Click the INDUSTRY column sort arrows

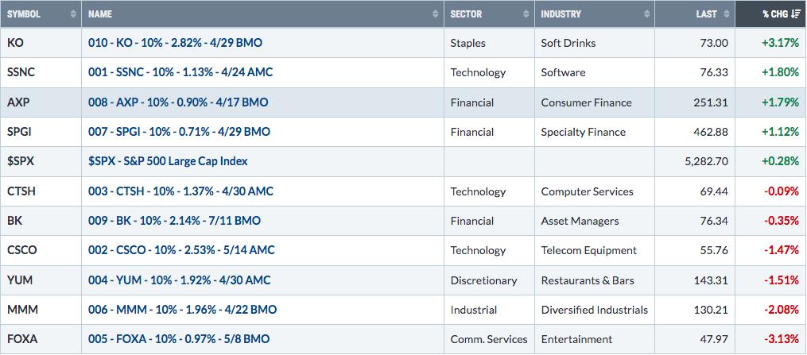point(646,14)
